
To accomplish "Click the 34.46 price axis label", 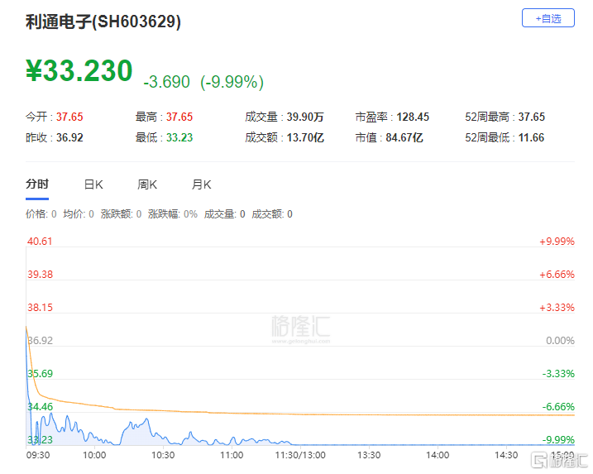I will click(x=40, y=407).
